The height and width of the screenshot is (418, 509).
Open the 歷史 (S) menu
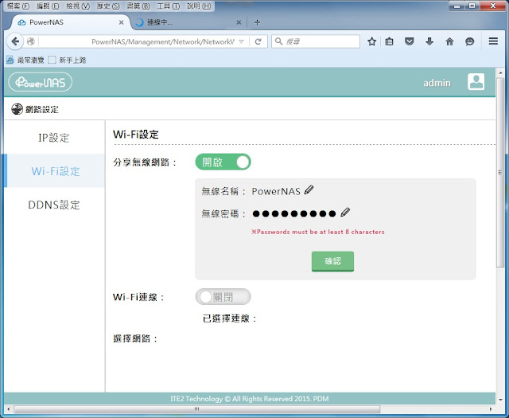[108, 6]
